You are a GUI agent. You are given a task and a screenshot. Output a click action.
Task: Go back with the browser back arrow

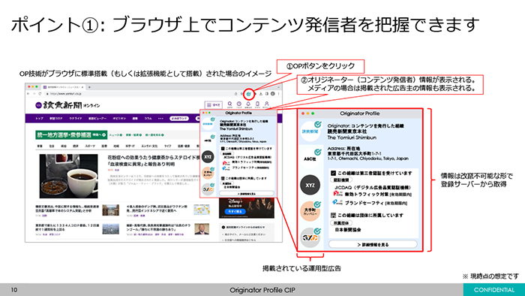pos(28,93)
